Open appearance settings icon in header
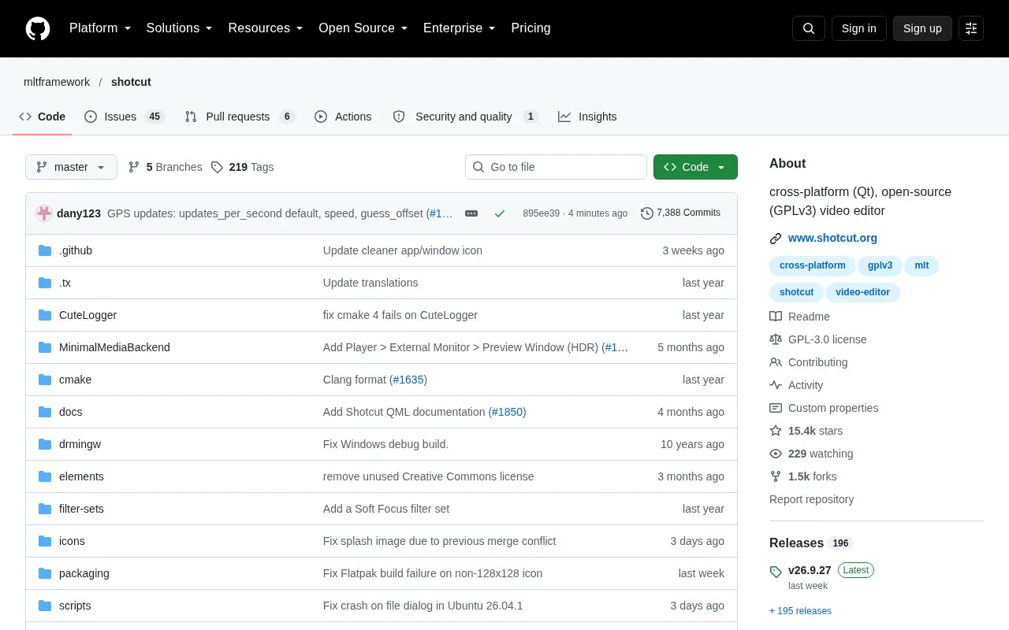 pyautogui.click(x=971, y=28)
